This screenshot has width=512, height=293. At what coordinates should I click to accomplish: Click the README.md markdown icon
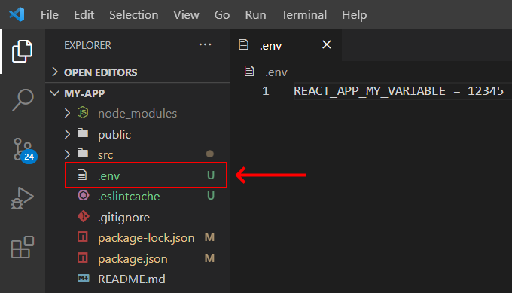(84, 278)
